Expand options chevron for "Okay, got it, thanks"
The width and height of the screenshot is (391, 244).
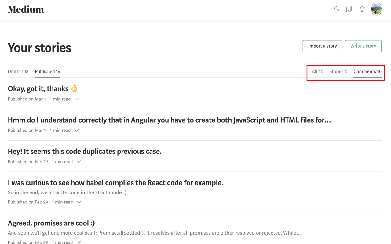[77, 99]
